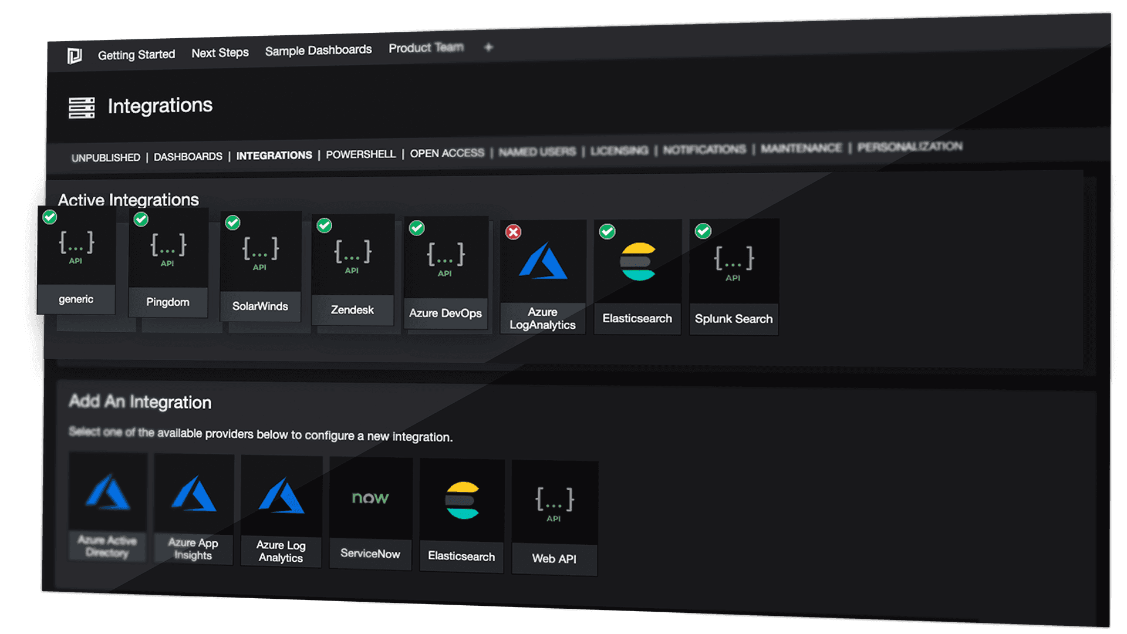The image size is (1127, 634).
Task: Add an Azure App Insights integration
Action: 194,509
